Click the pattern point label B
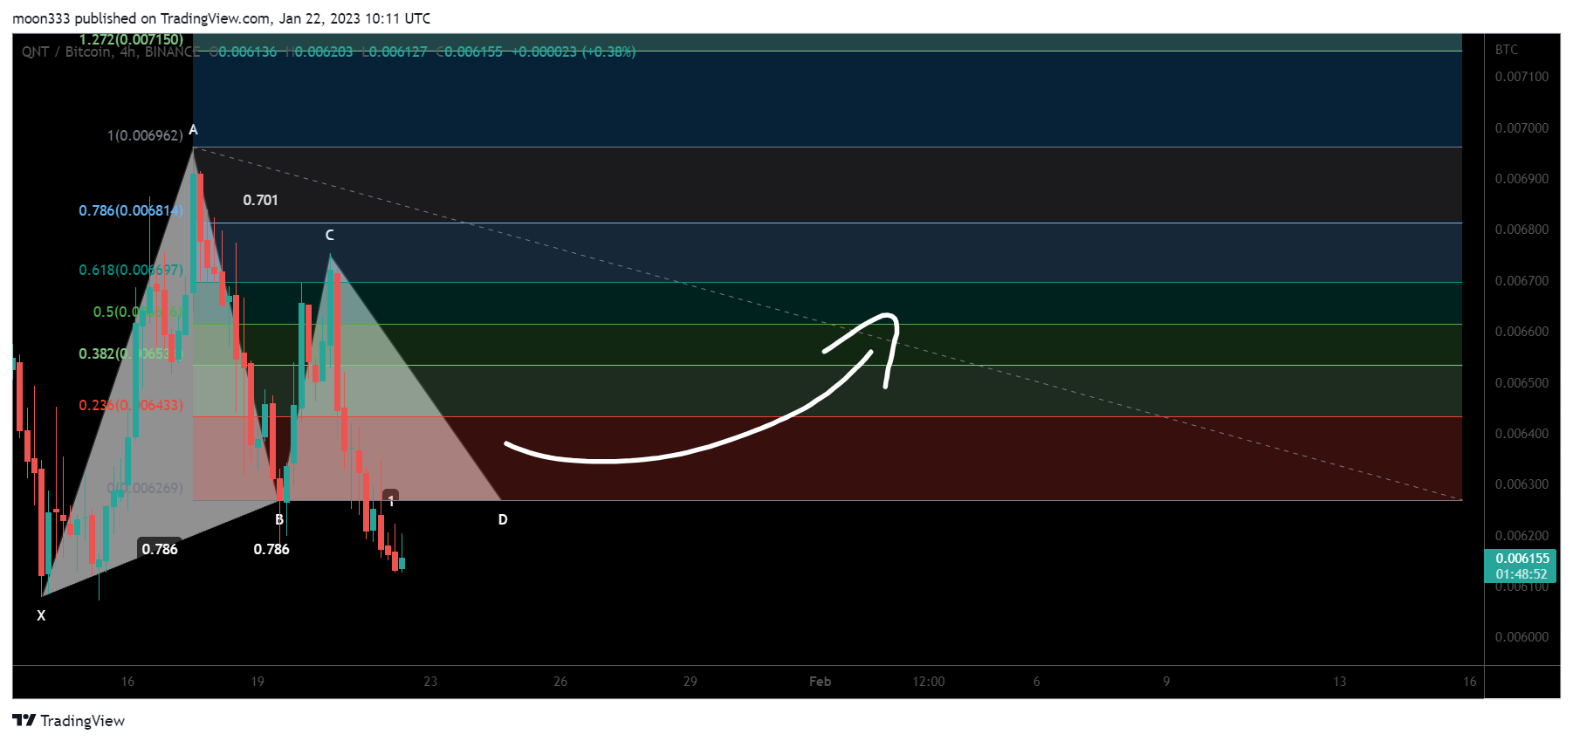Viewport: 1573px width, 741px height. [279, 519]
